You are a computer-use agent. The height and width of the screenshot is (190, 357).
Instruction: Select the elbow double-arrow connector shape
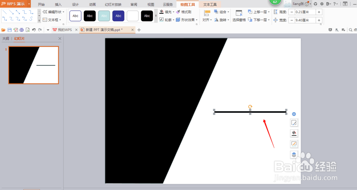pos(5,19)
